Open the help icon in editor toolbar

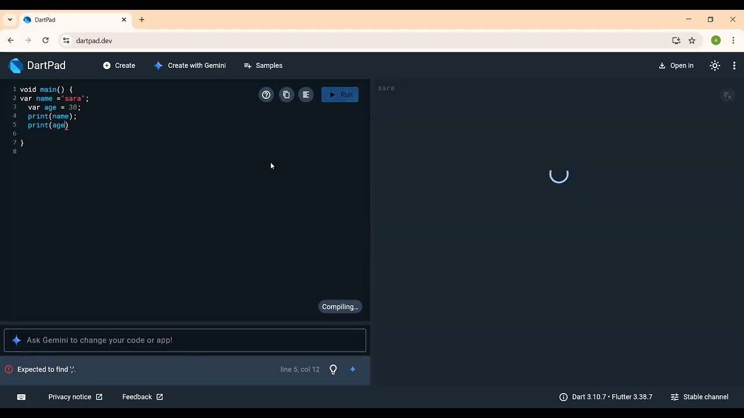pos(266,95)
